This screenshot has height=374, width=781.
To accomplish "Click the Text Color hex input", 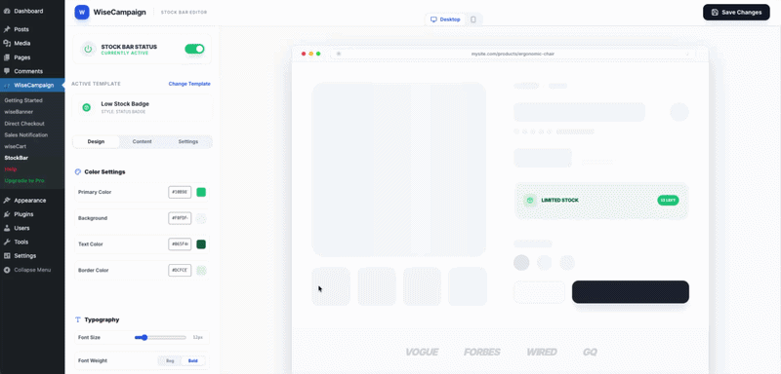I will click(x=180, y=244).
